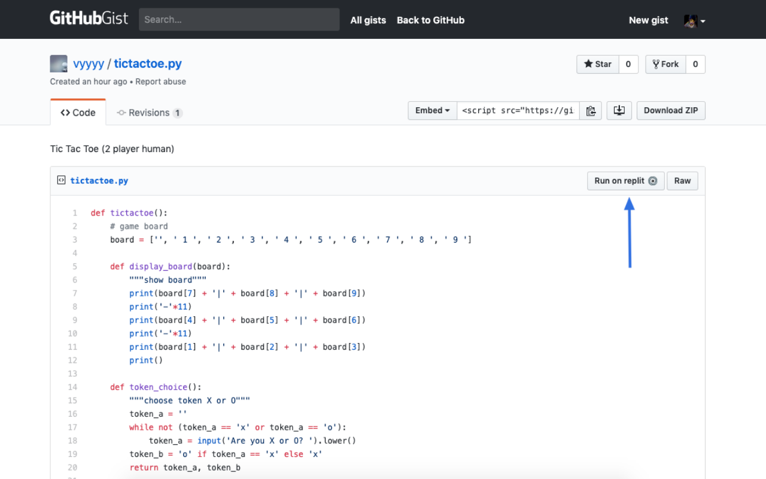Click the All gists menu item
766x479 pixels.
click(368, 20)
